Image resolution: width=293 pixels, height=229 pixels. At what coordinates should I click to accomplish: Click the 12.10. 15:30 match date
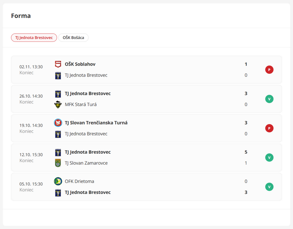(31, 154)
